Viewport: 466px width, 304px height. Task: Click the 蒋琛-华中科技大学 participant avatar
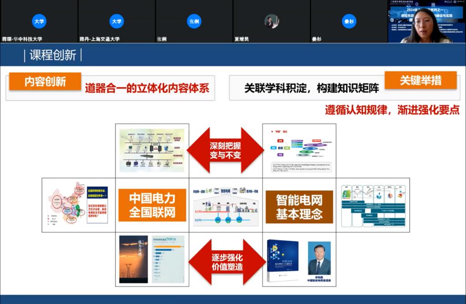coord(39,21)
